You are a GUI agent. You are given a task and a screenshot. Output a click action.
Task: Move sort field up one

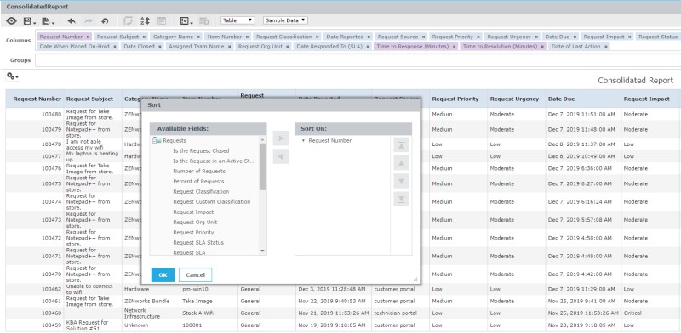(x=401, y=163)
